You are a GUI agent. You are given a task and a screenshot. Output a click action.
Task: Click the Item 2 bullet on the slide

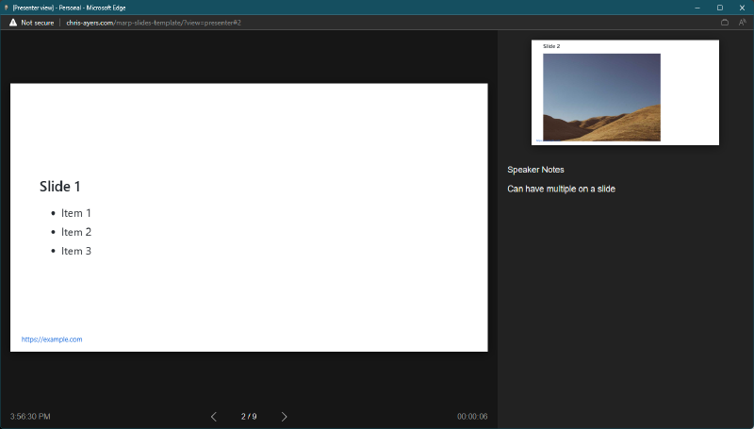[76, 232]
